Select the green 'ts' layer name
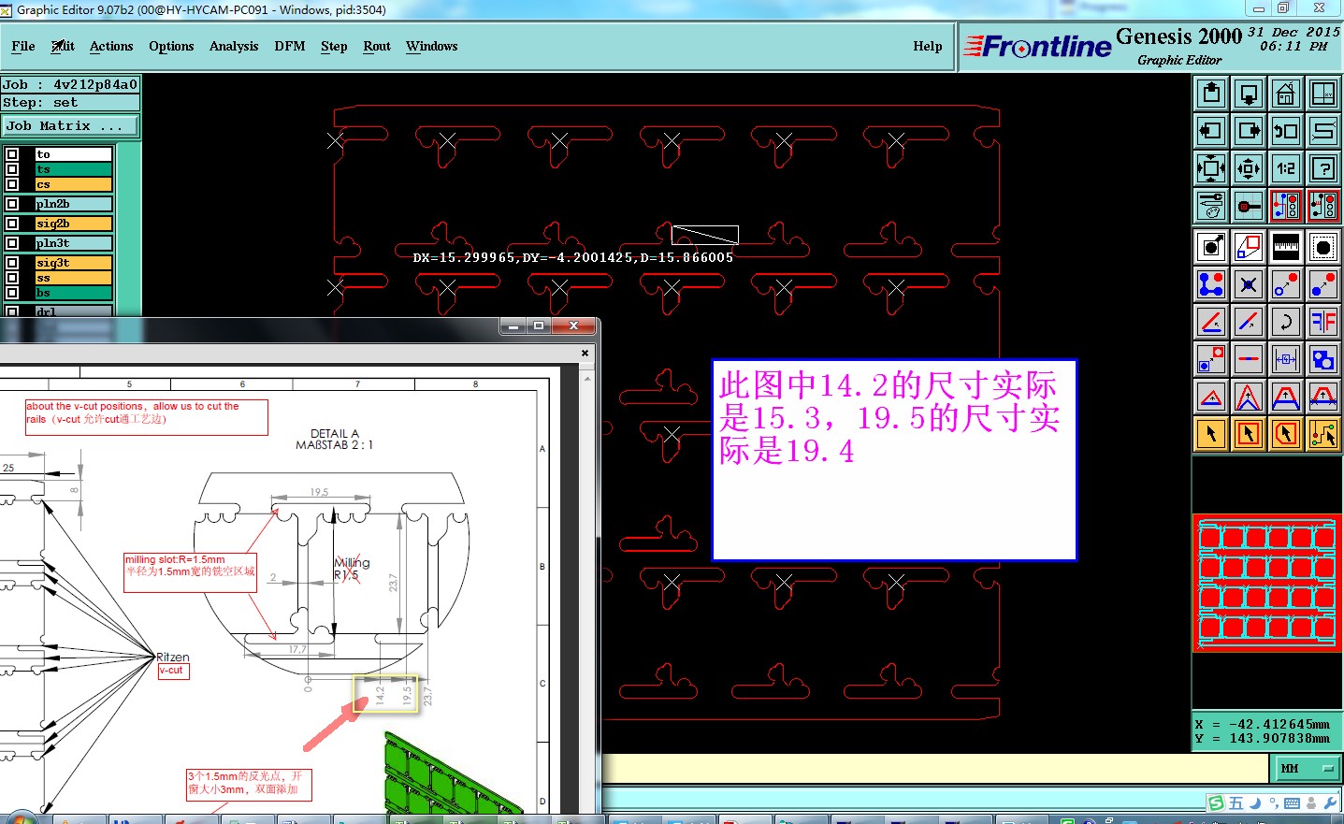Screen dimensions: 1344x824 tap(74, 169)
